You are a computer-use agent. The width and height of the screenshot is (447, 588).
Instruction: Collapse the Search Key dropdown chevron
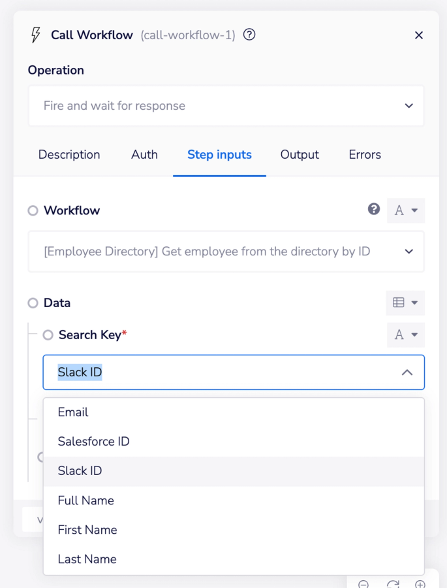(407, 372)
